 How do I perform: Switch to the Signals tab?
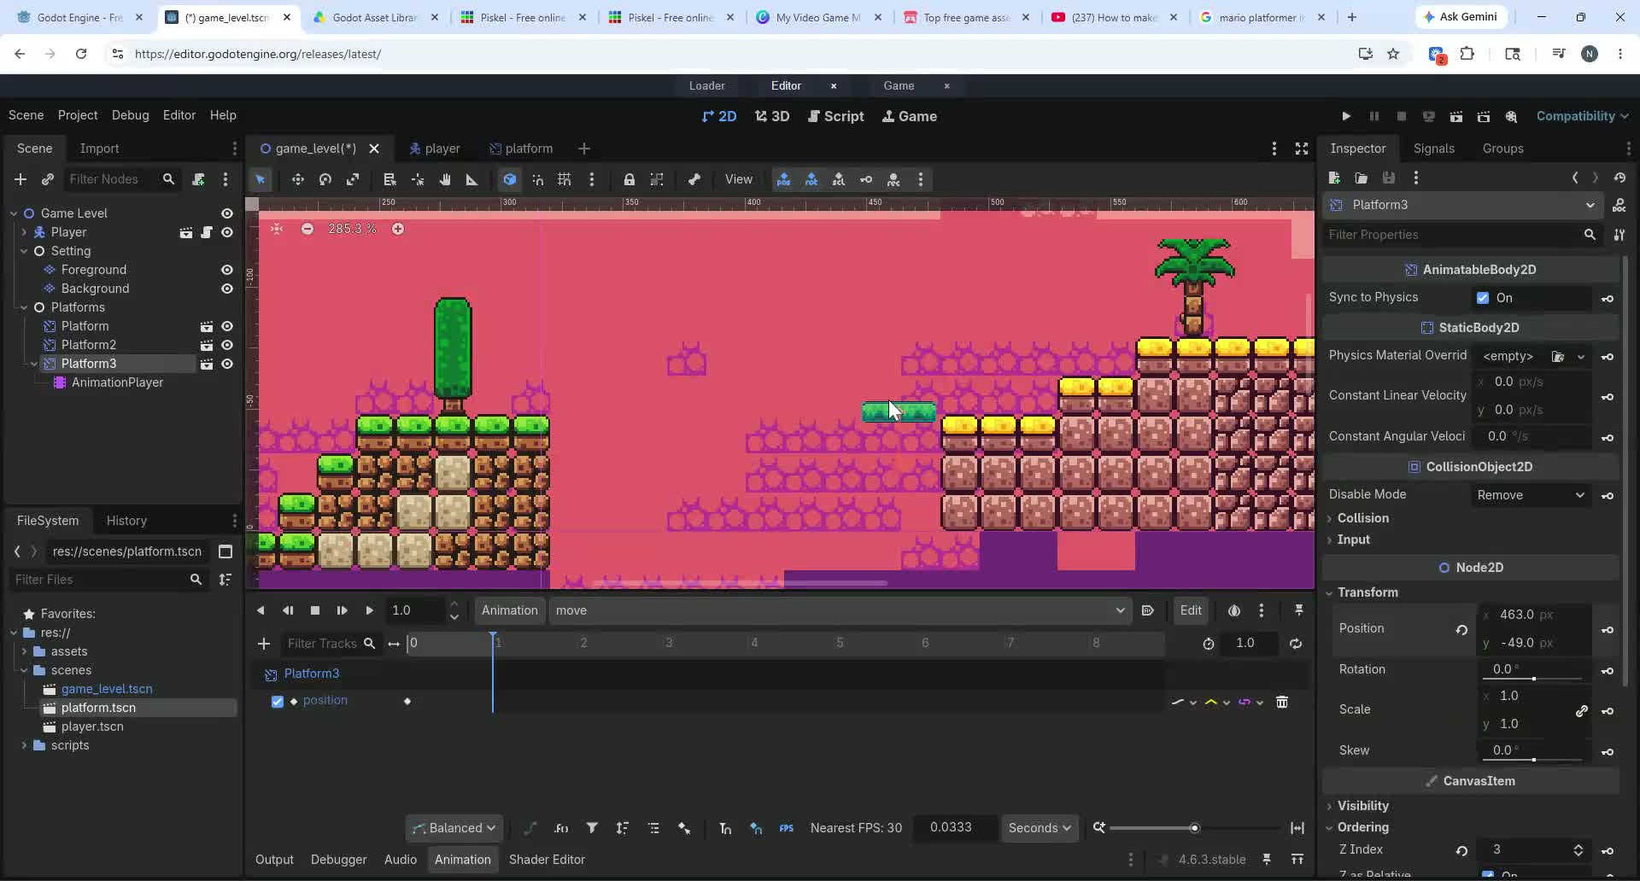1433,149
